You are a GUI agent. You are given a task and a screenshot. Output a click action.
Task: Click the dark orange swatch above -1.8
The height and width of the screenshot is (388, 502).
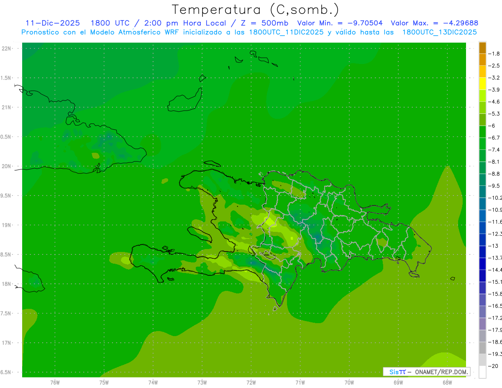click(x=482, y=48)
